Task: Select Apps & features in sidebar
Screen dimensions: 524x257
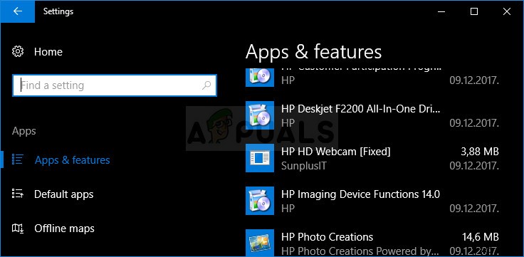Action: tap(72, 160)
